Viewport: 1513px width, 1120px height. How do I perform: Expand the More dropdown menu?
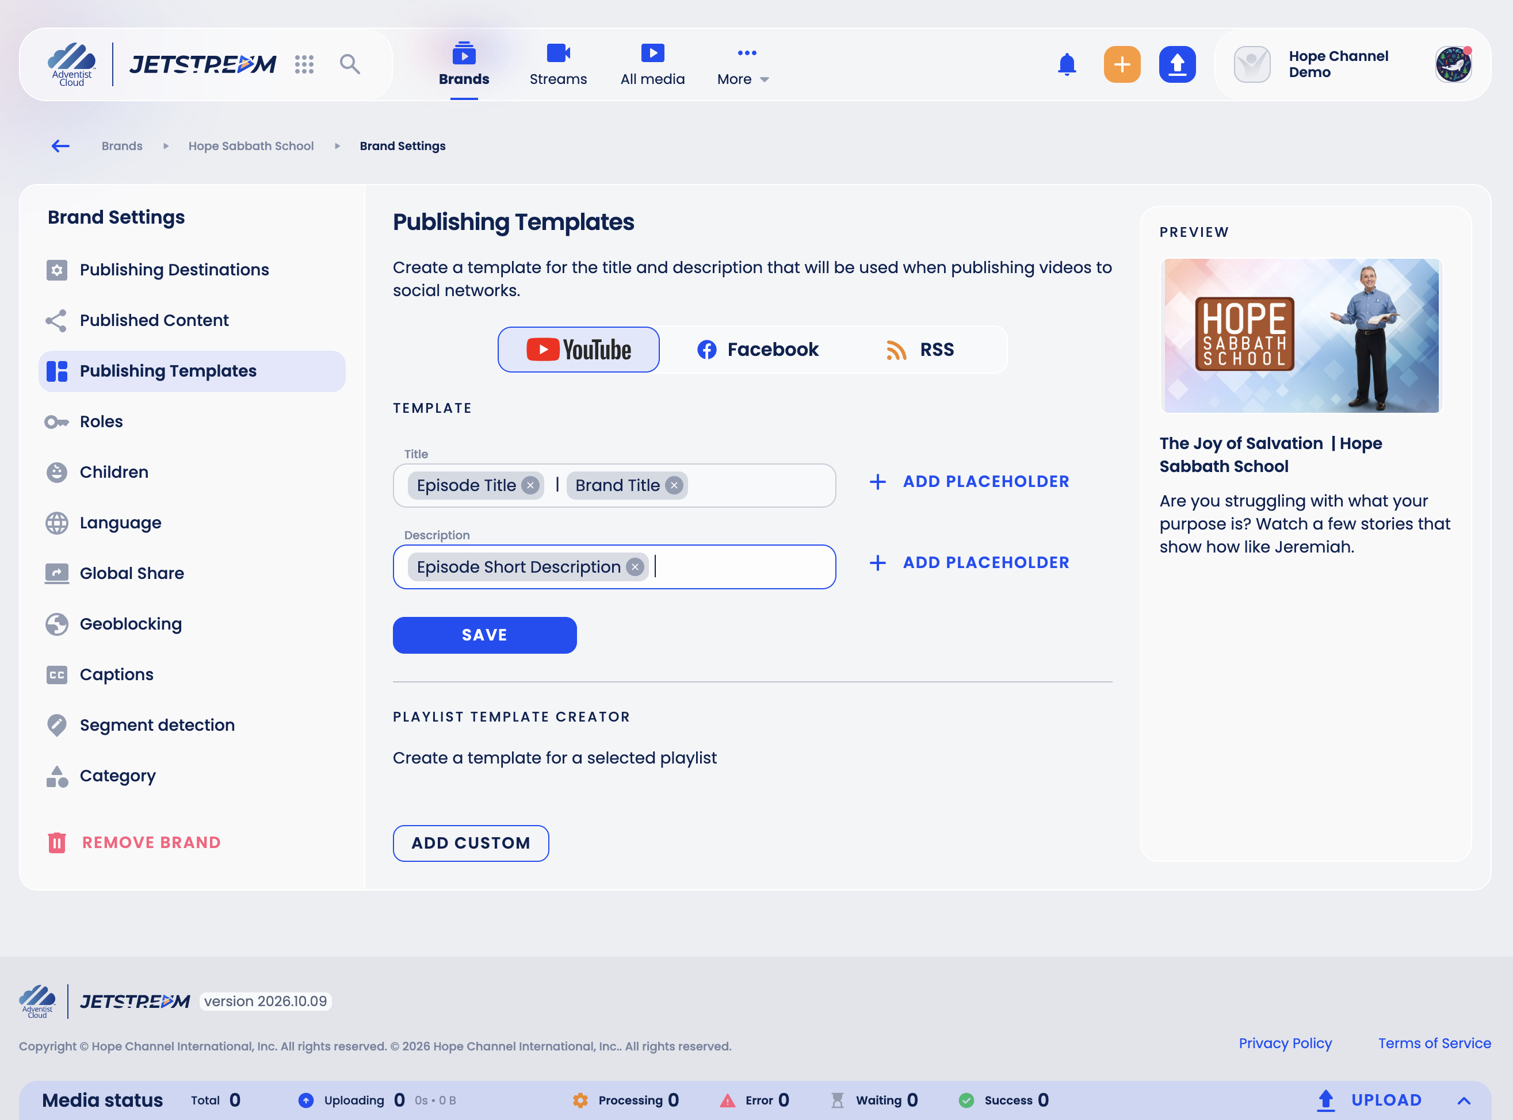click(743, 65)
